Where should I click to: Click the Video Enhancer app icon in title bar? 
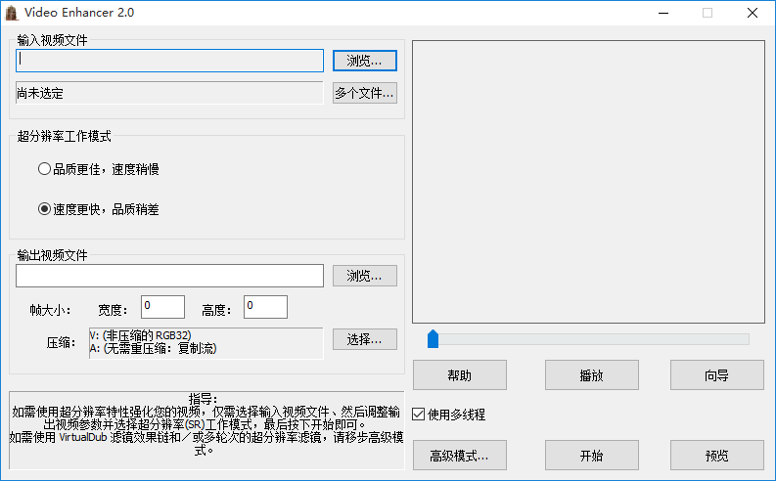coord(11,13)
